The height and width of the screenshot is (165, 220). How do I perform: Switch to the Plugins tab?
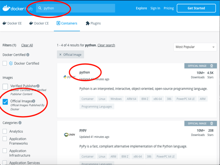click(x=93, y=23)
